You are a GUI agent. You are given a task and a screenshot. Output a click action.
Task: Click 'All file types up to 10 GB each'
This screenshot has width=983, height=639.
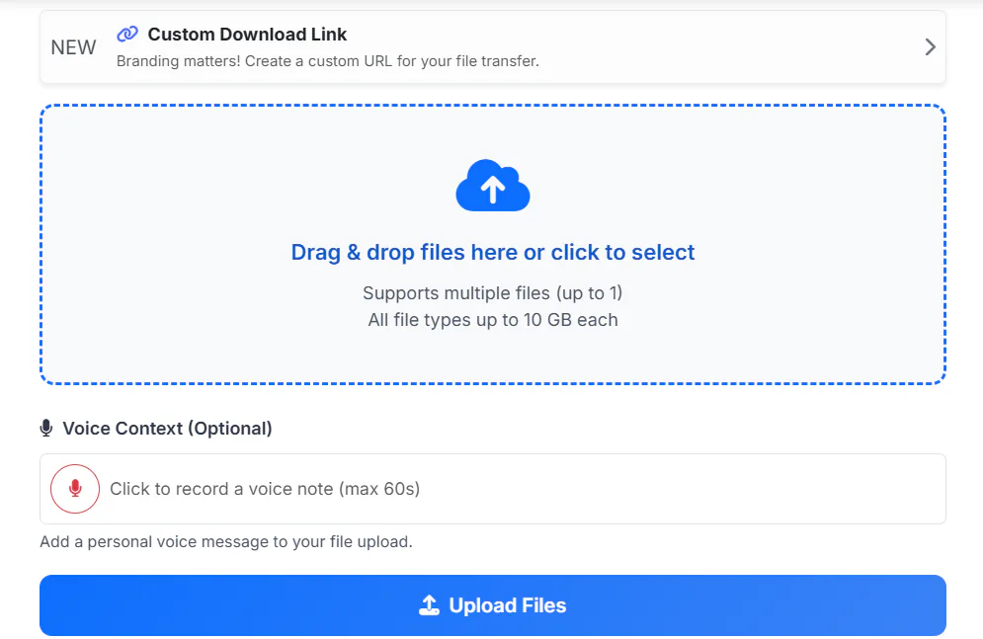pos(493,320)
